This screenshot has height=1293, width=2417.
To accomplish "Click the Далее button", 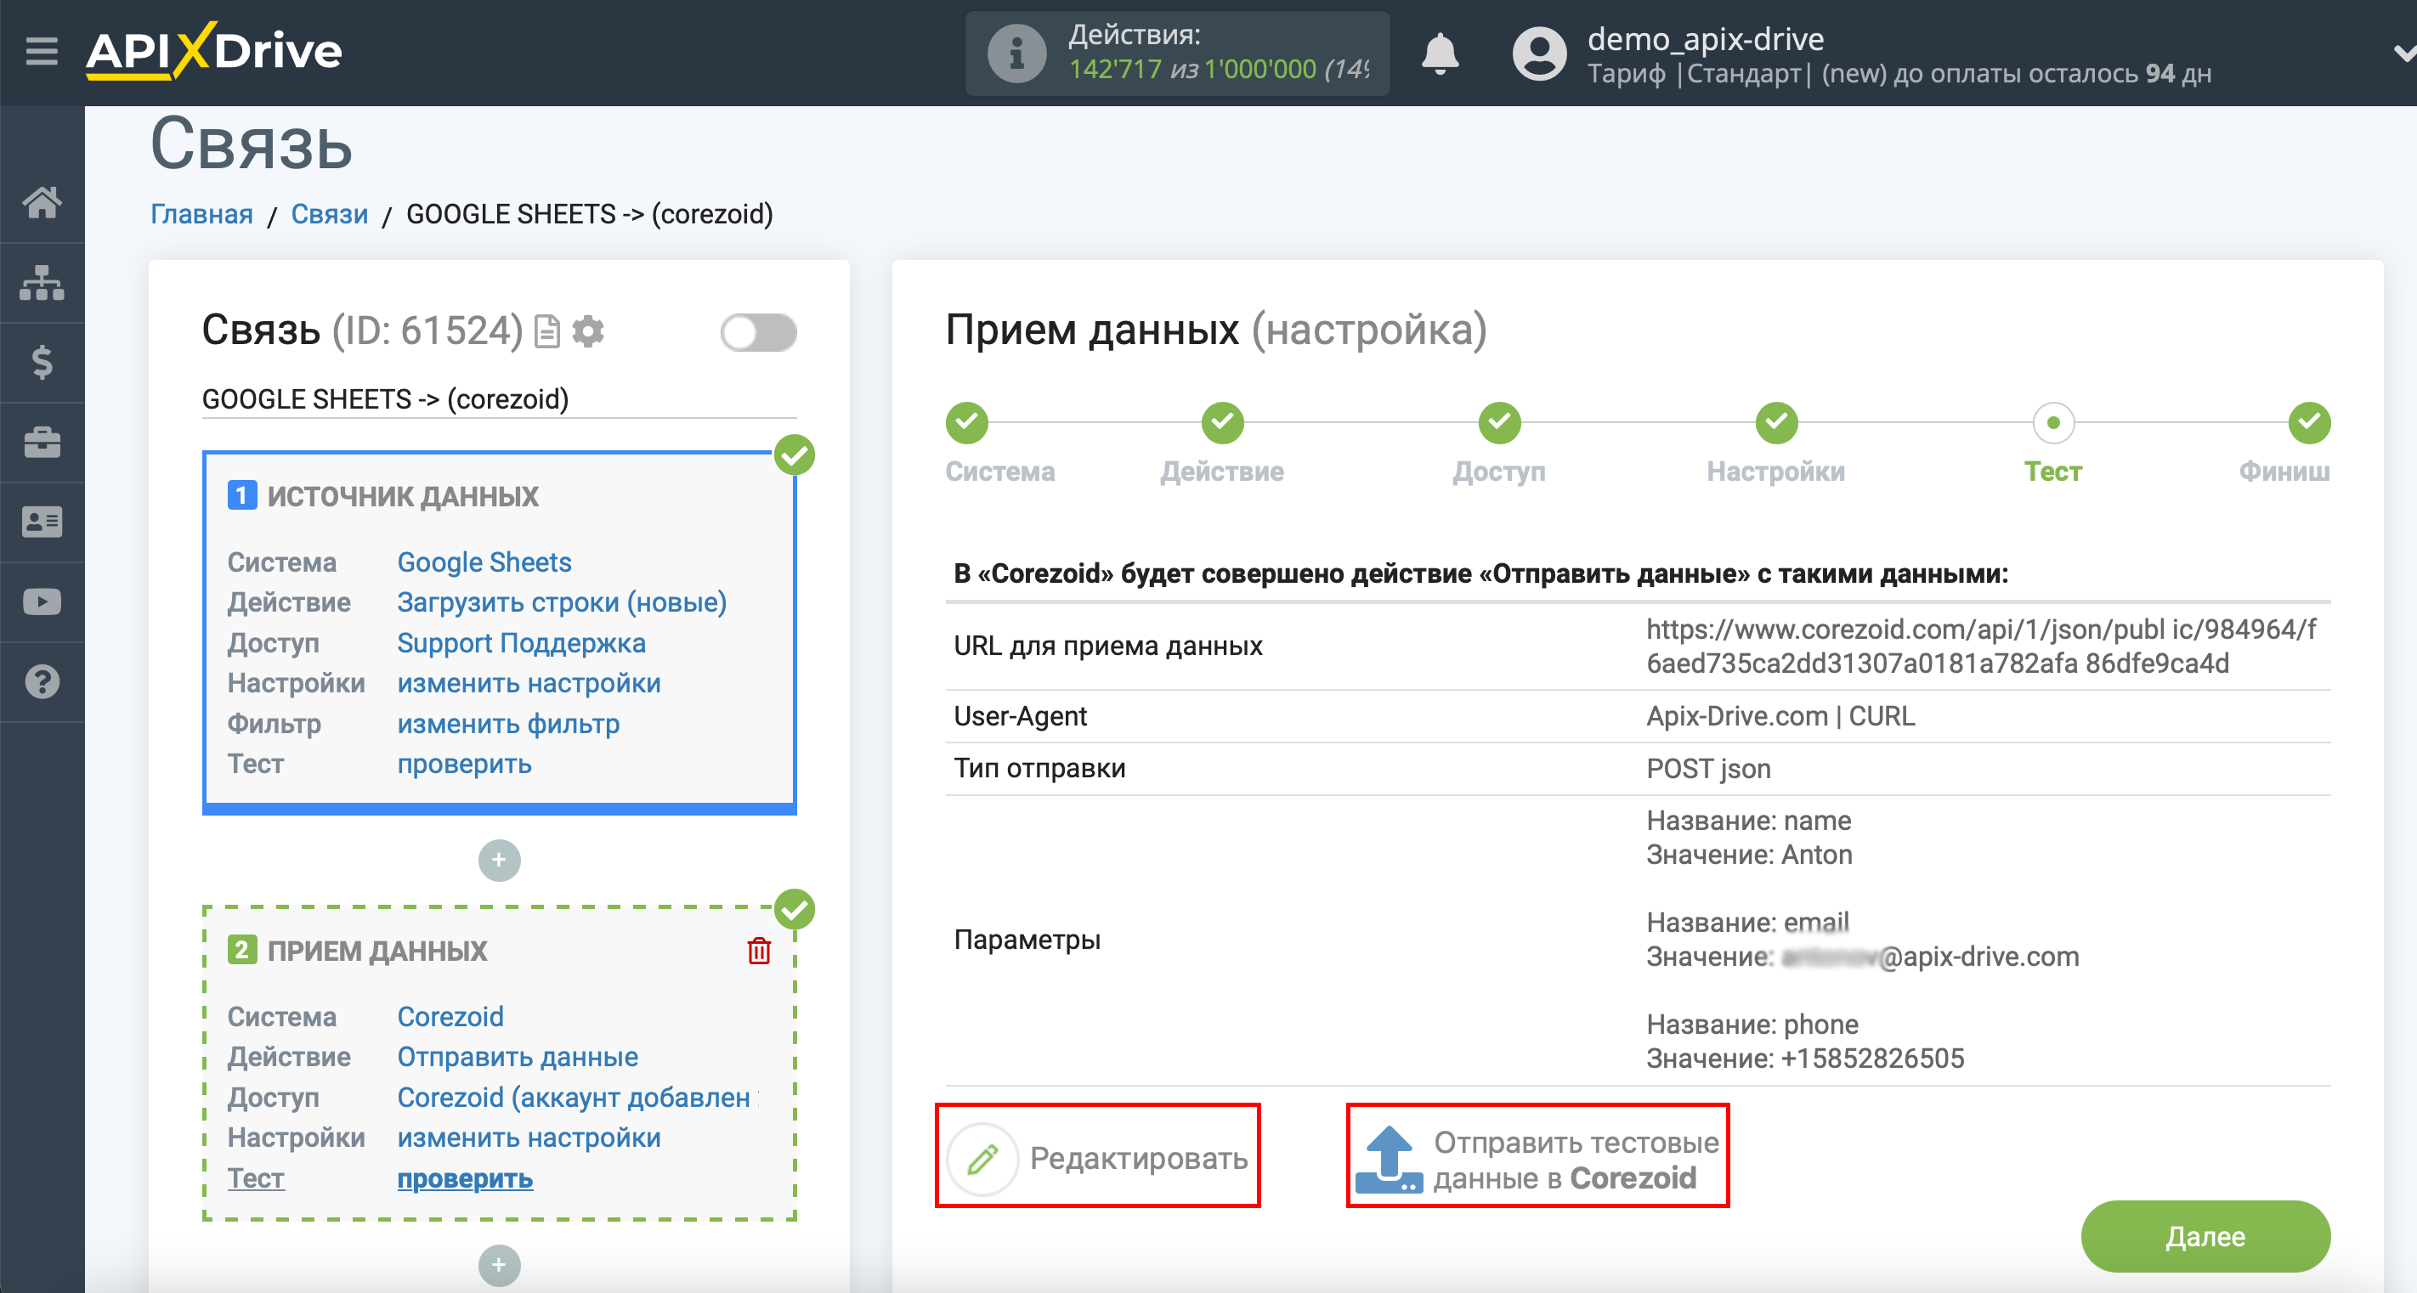I will pyautogui.click(x=2205, y=1236).
